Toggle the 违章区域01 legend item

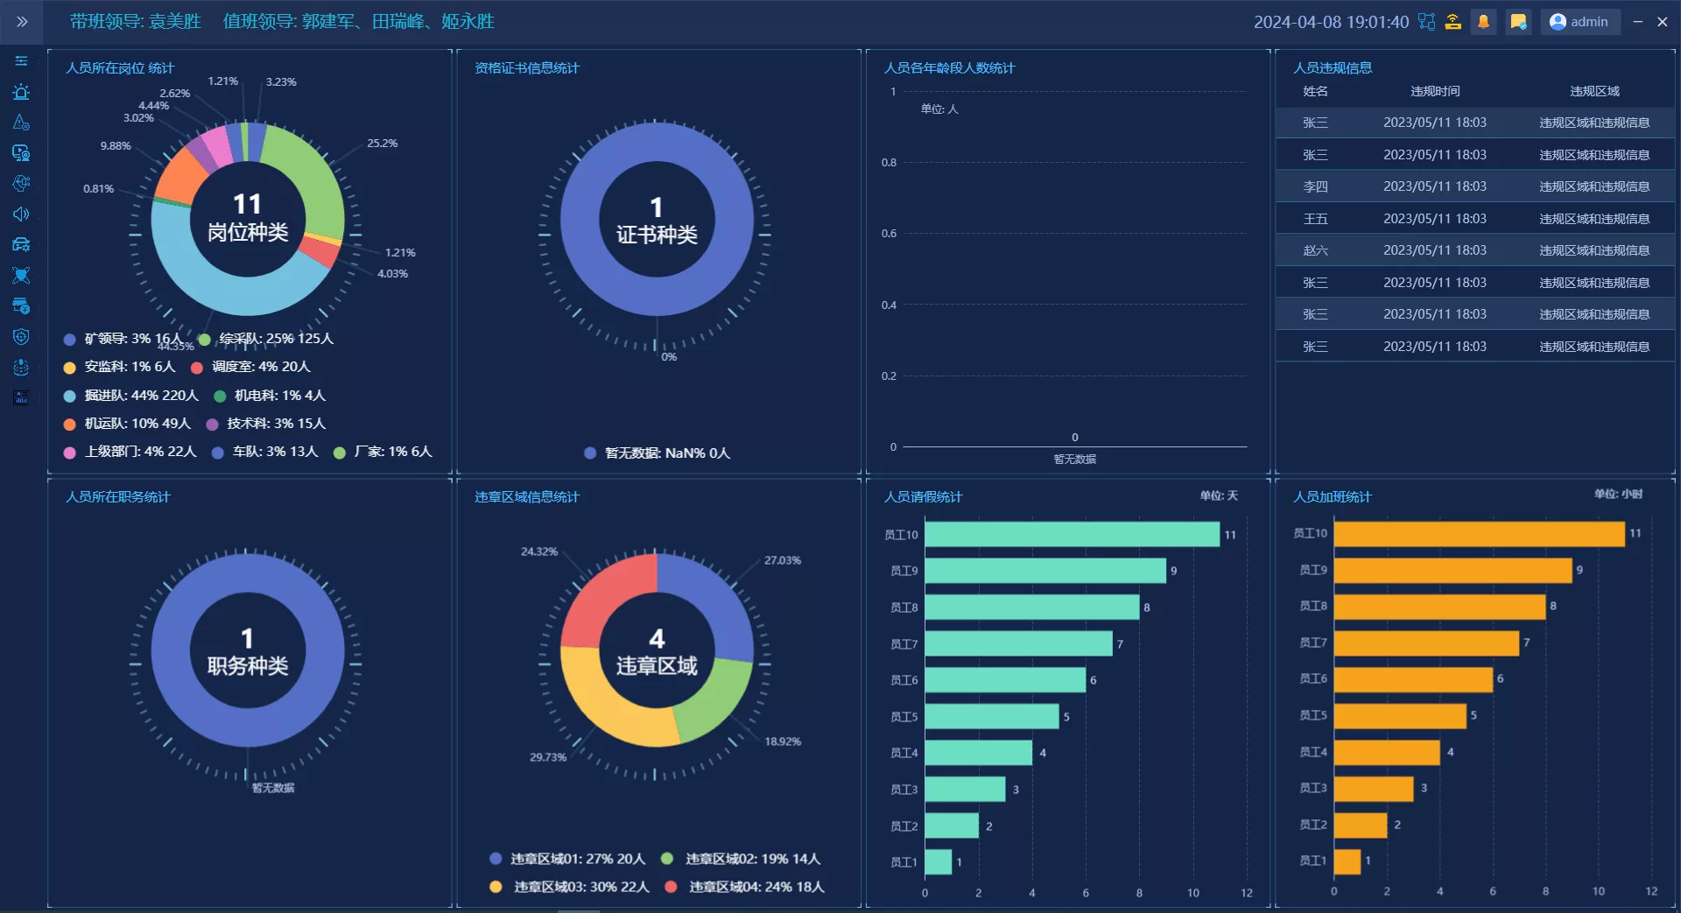click(x=567, y=859)
